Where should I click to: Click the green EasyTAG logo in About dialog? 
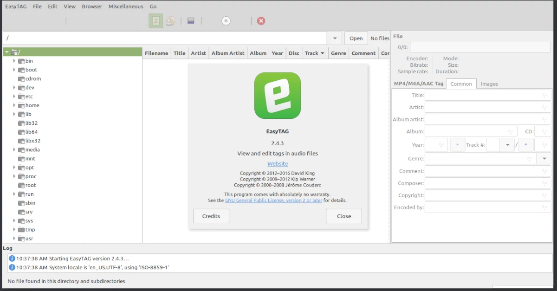(x=278, y=96)
